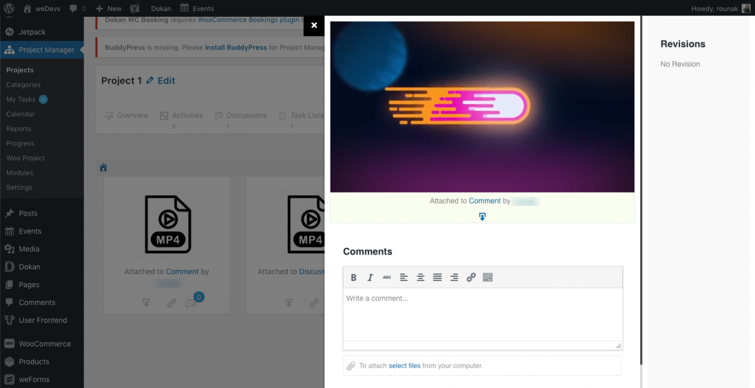This screenshot has width=755, height=388.
Task: Toggle the editor toolbar keyboard icon
Action: (488, 277)
